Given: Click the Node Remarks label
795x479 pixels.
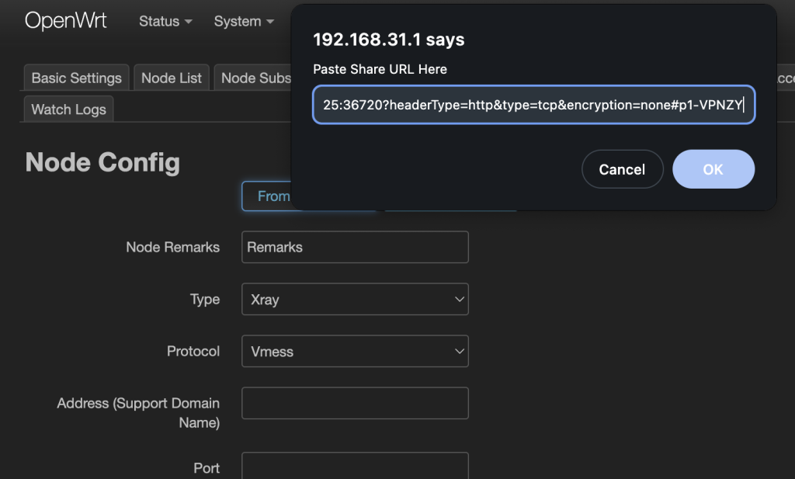Looking at the screenshot, I should click(172, 247).
